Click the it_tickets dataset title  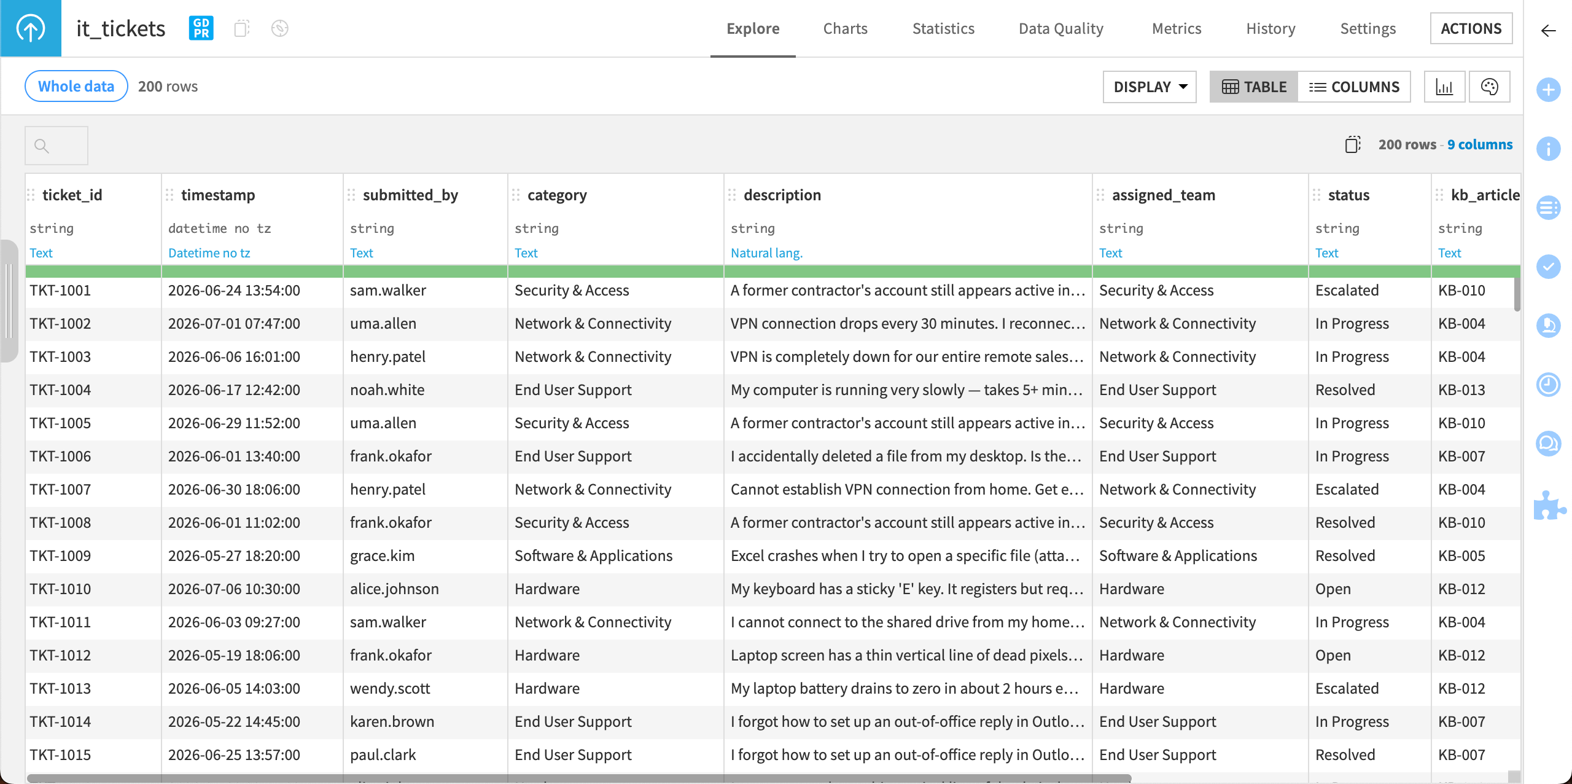(x=120, y=28)
